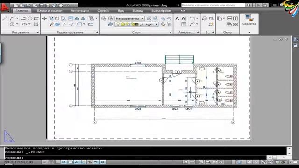The height and width of the screenshot is (168, 299).
Task: Minimize the ribbon with the tab-row button
Action: coord(183,11)
